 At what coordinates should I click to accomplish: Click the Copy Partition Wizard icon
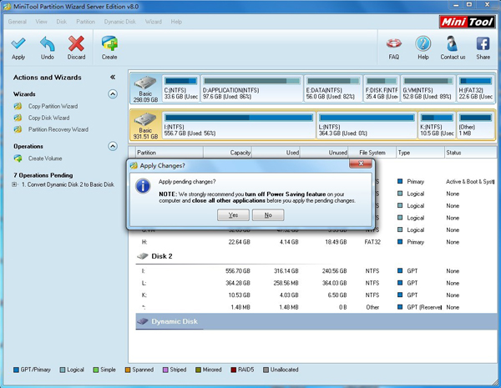tap(18, 106)
